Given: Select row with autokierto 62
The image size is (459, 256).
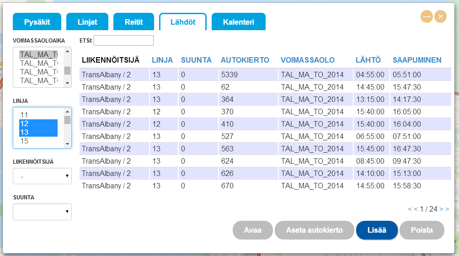Looking at the screenshot, I should coord(265,87).
